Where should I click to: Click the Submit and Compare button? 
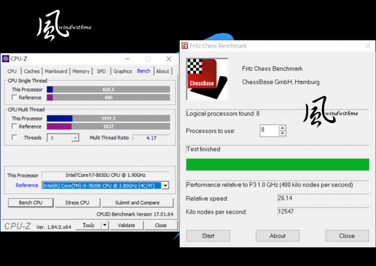[x=137, y=203]
